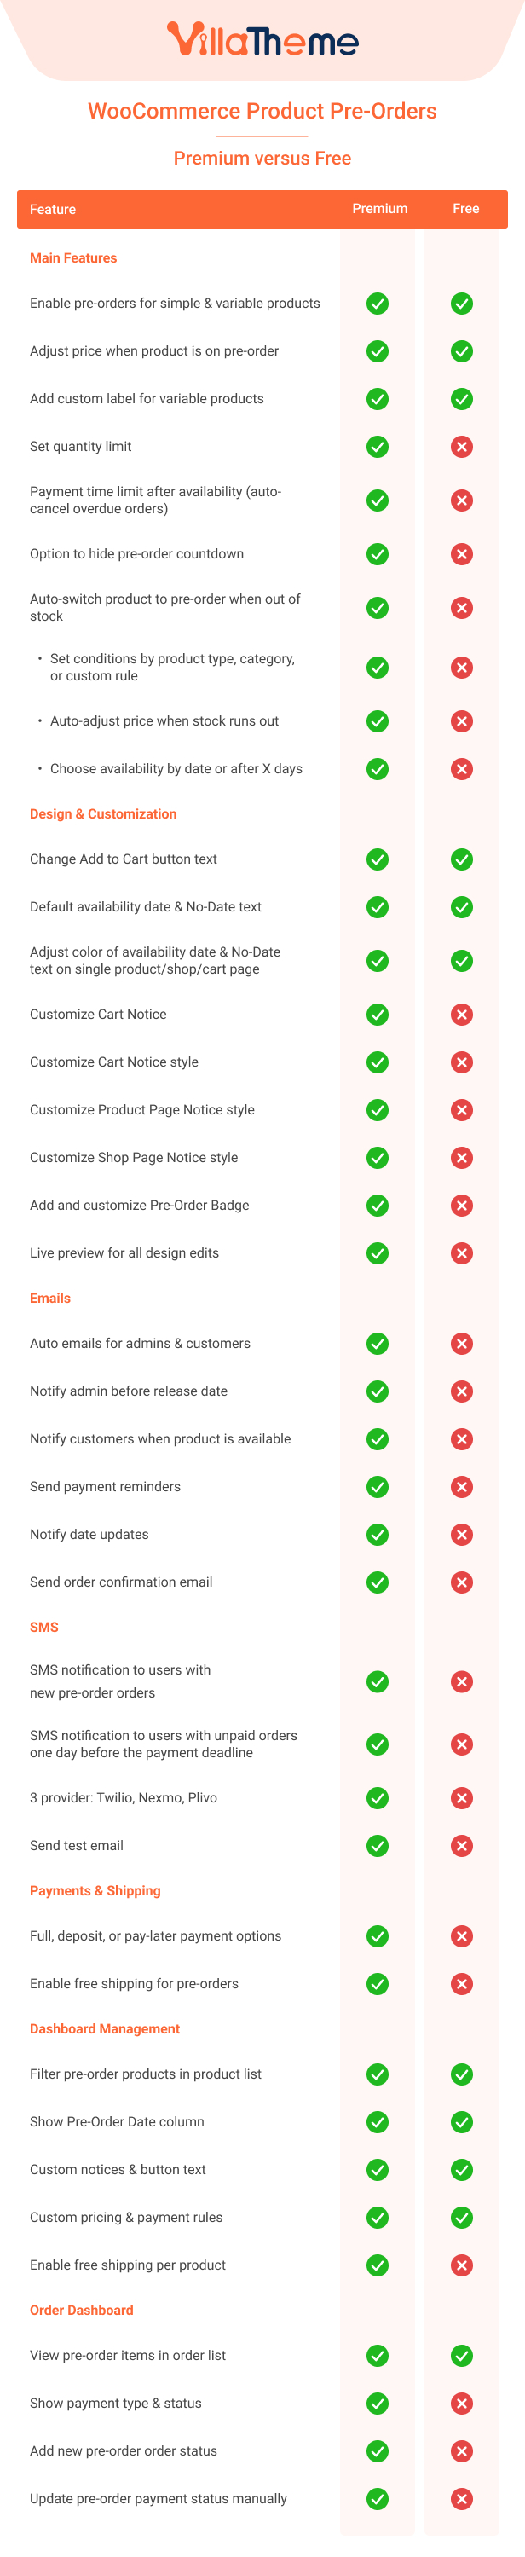Click the Premium checkmark for Set quantity limit

(377, 447)
